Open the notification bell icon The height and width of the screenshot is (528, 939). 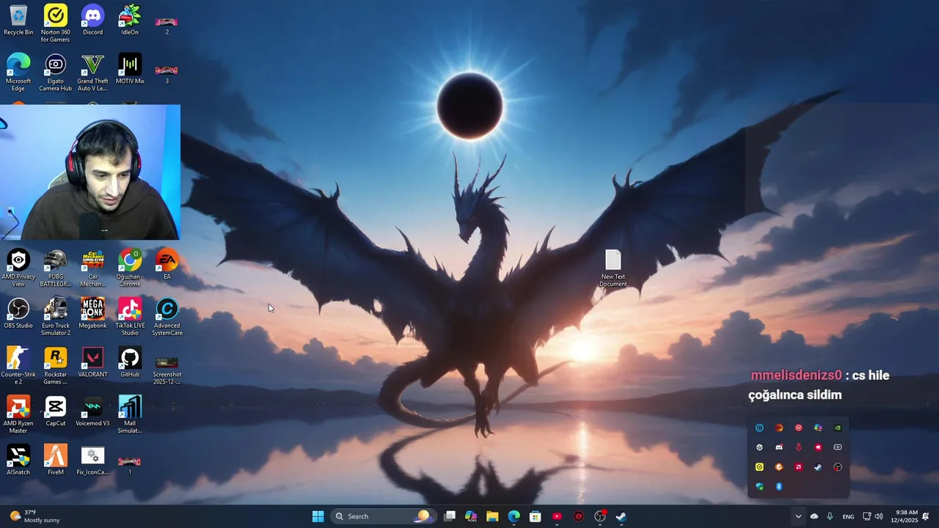pyautogui.click(x=926, y=516)
